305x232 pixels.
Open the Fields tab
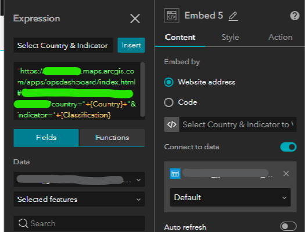(x=46, y=138)
